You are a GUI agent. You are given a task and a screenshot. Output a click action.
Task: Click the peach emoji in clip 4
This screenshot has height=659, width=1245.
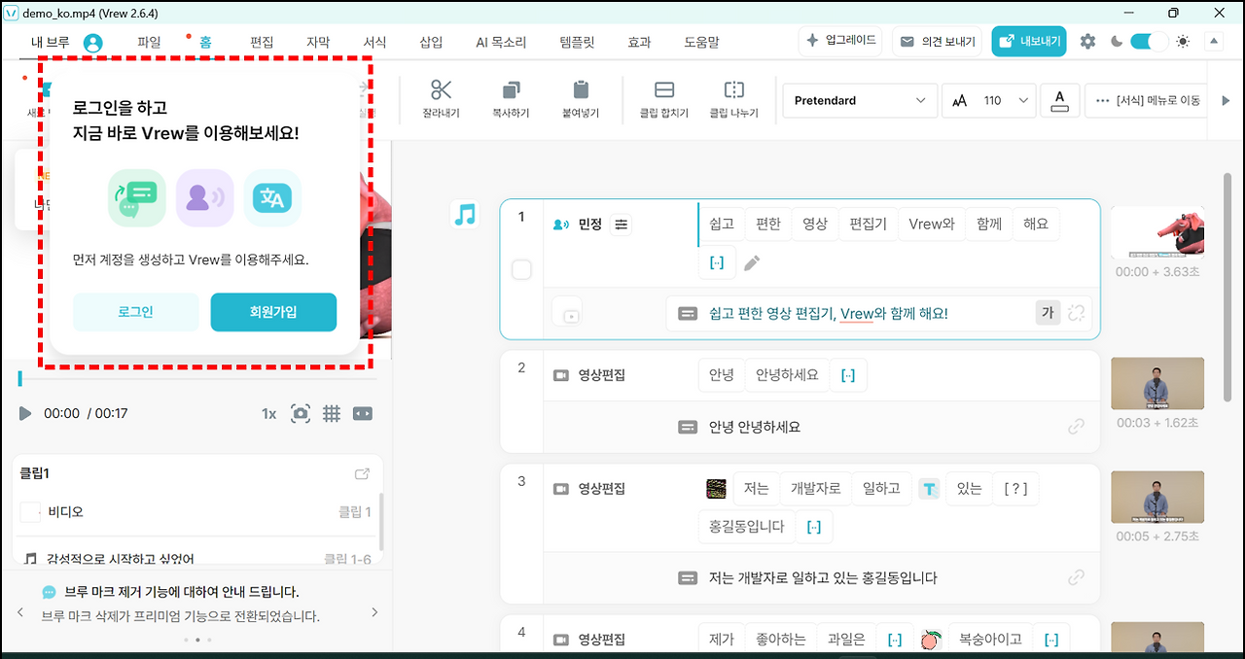point(932,640)
